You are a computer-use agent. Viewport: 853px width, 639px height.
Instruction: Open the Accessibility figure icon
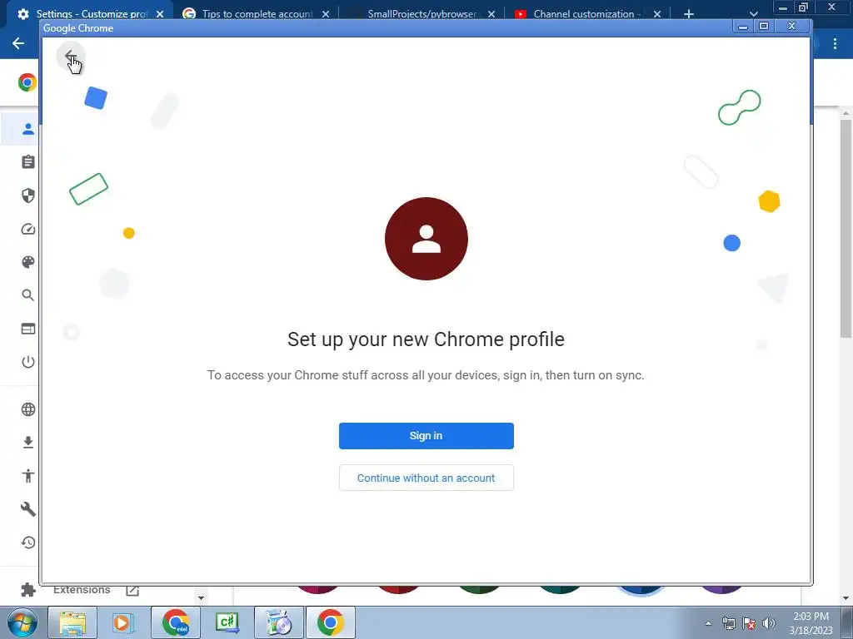pyautogui.click(x=27, y=476)
